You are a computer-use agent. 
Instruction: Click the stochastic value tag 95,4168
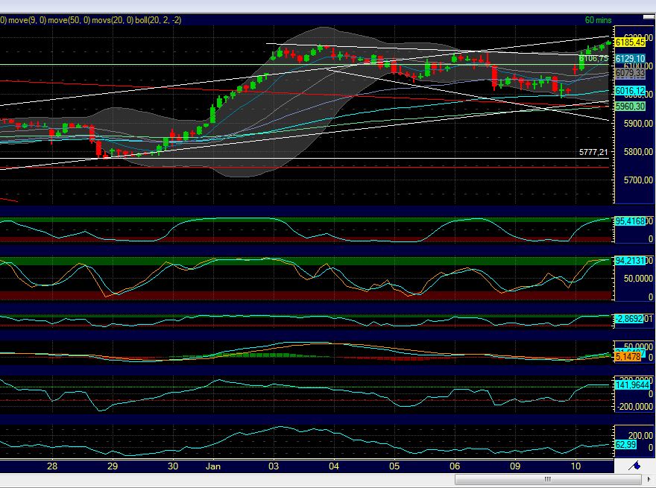(x=630, y=221)
